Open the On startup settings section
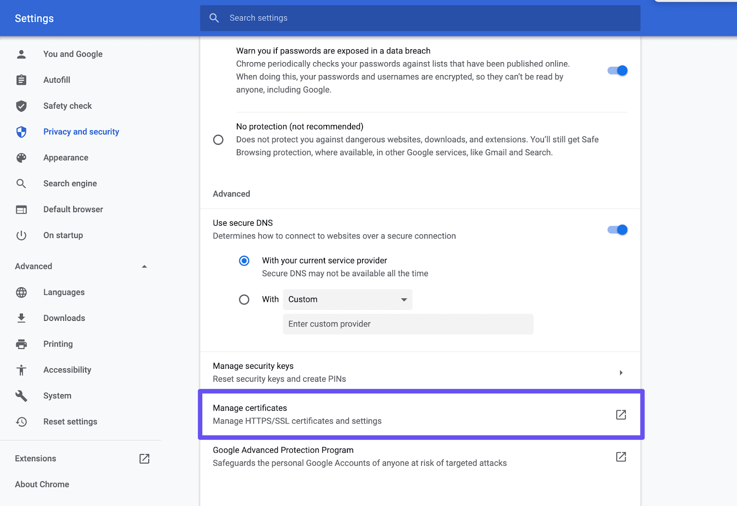The height and width of the screenshot is (506, 737). [x=63, y=235]
